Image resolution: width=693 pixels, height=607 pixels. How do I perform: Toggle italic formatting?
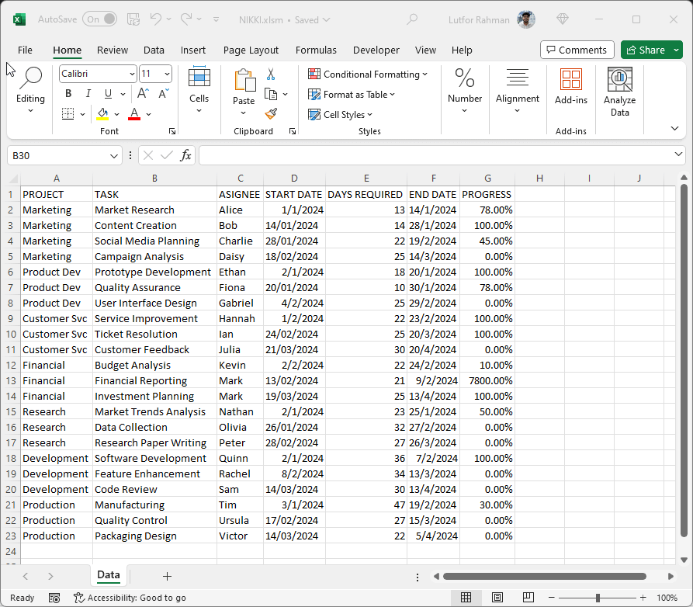pyautogui.click(x=88, y=92)
